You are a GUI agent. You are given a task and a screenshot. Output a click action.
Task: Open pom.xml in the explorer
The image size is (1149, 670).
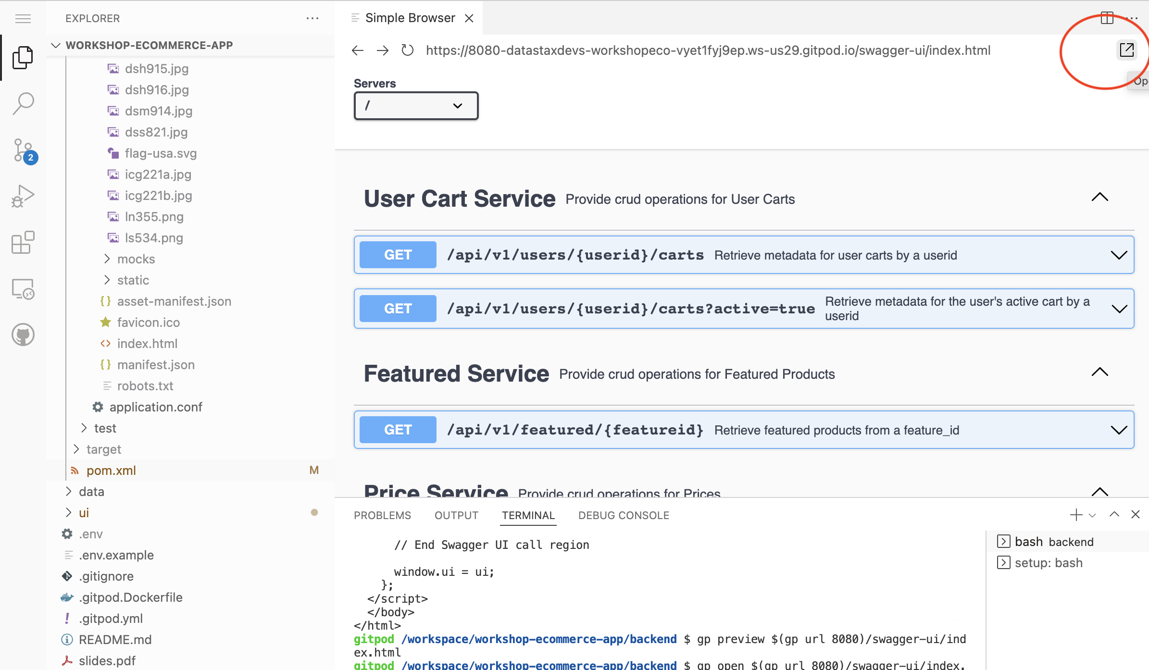[x=111, y=471]
